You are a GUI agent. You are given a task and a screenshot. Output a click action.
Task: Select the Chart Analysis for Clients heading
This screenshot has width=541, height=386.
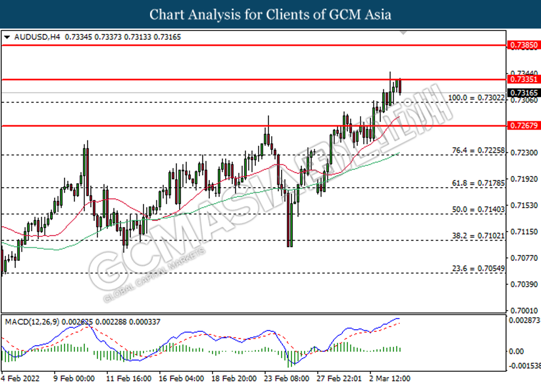coord(270,14)
